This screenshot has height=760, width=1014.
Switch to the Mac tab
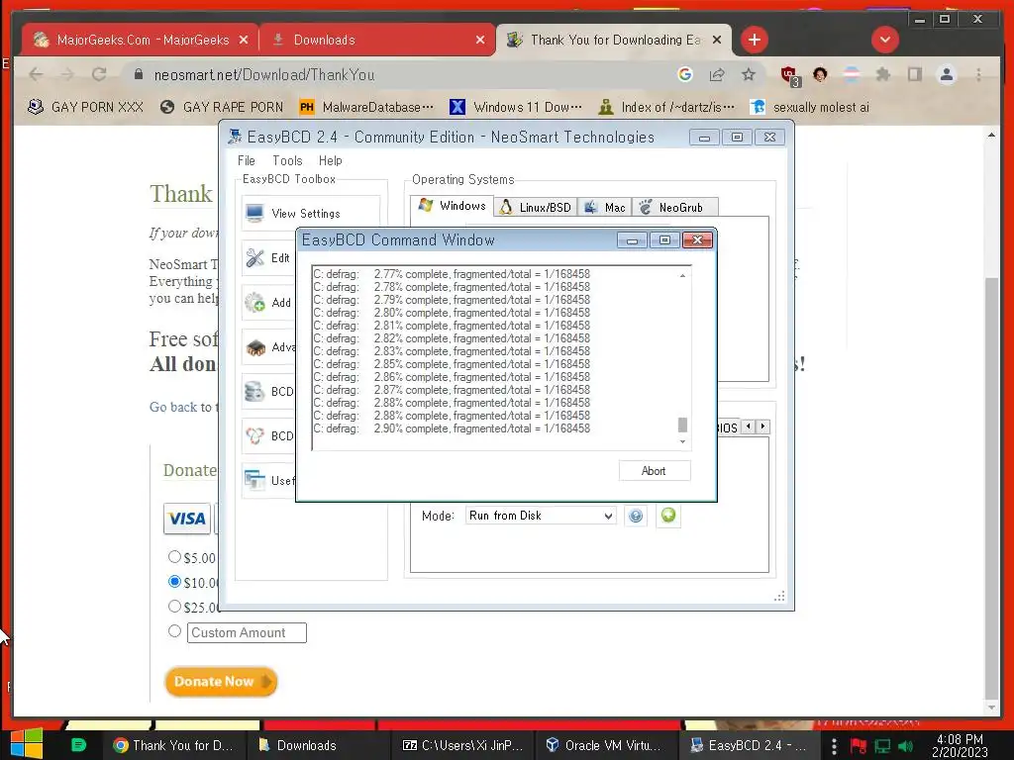tap(605, 207)
